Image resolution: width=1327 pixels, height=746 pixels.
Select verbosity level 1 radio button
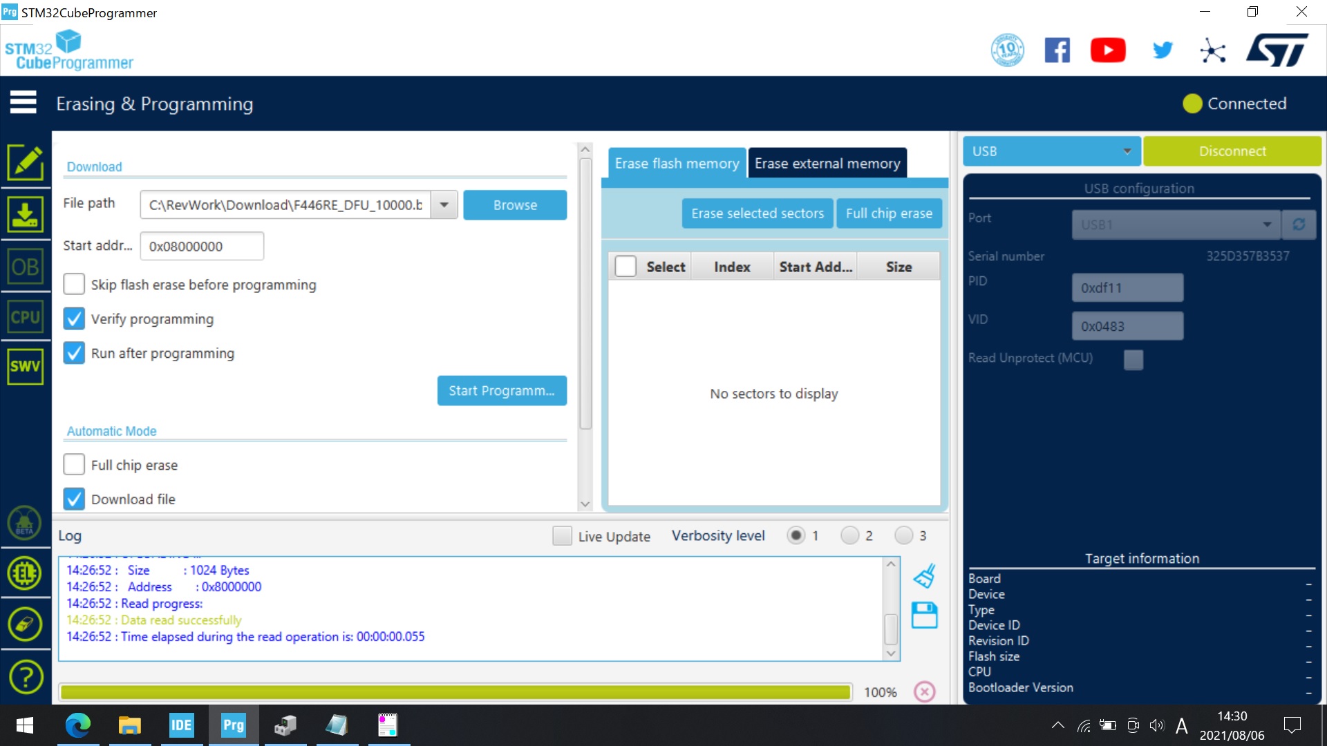[796, 535]
